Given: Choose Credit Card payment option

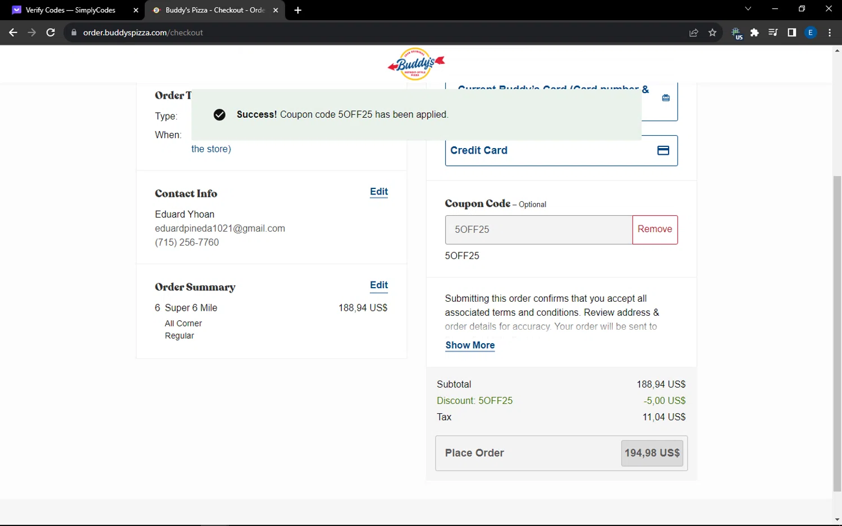Looking at the screenshot, I should tap(561, 150).
